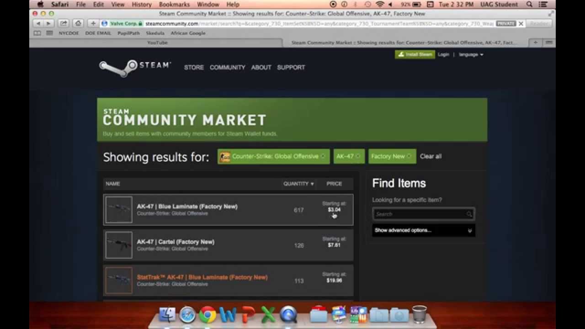Open the Skedula bookmark
This screenshot has width=585, height=329.
[155, 33]
